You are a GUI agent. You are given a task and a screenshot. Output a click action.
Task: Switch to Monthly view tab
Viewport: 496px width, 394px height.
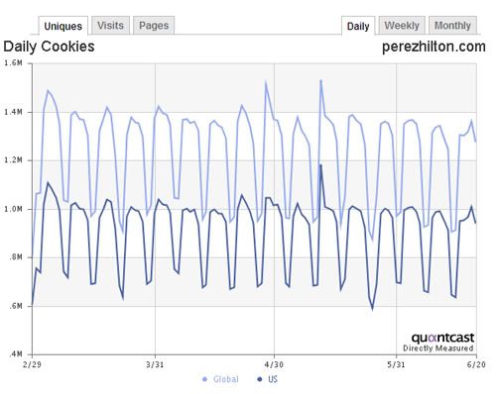tap(452, 25)
